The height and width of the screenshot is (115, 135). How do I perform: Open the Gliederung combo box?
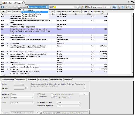pyautogui.click(x=22, y=94)
